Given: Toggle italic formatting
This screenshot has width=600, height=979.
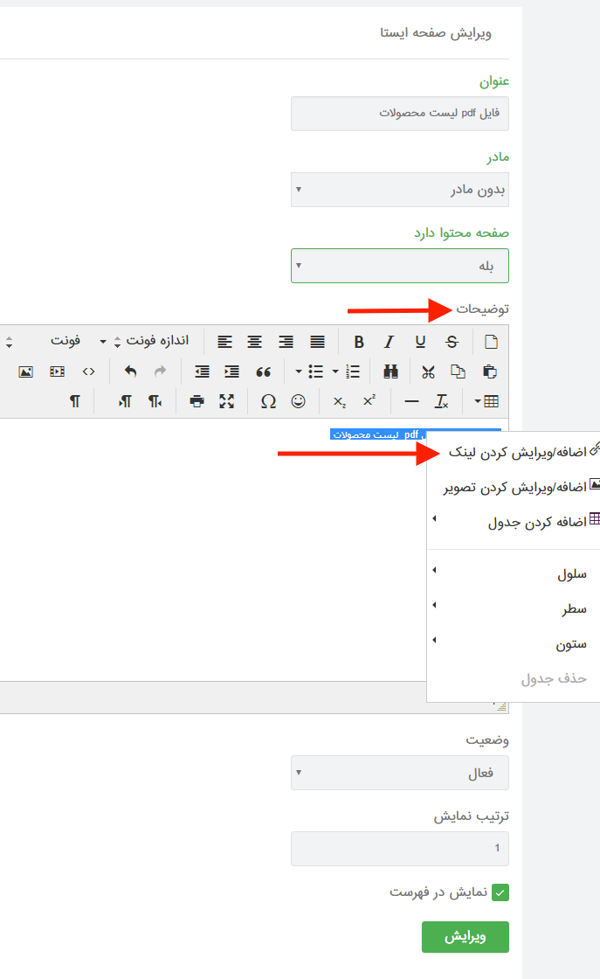Looking at the screenshot, I should (390, 342).
